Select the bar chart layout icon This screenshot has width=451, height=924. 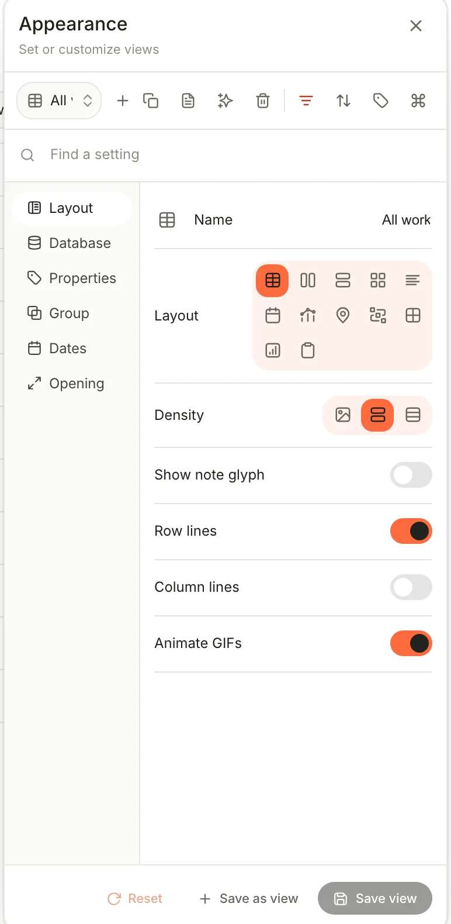pos(273,351)
